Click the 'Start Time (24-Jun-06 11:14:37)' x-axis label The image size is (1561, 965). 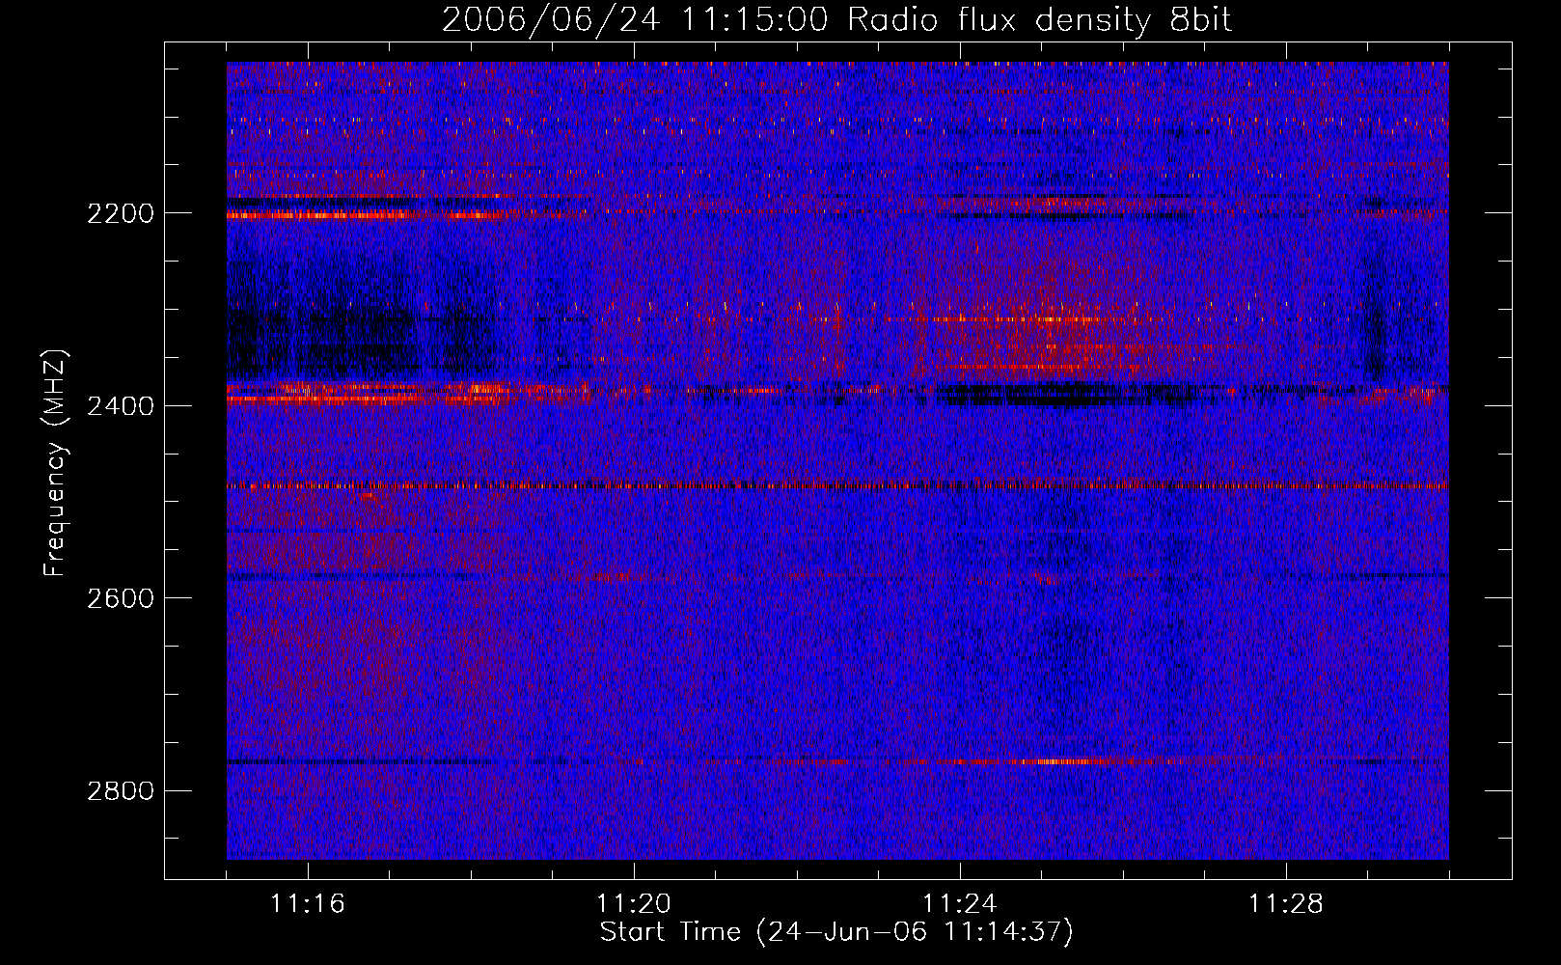tap(835, 932)
